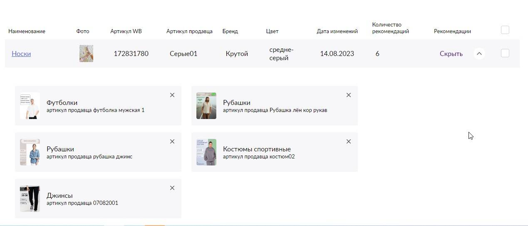Screen dimensions: 528x226
Task: Open the Носки product link
Action: pyautogui.click(x=21, y=53)
